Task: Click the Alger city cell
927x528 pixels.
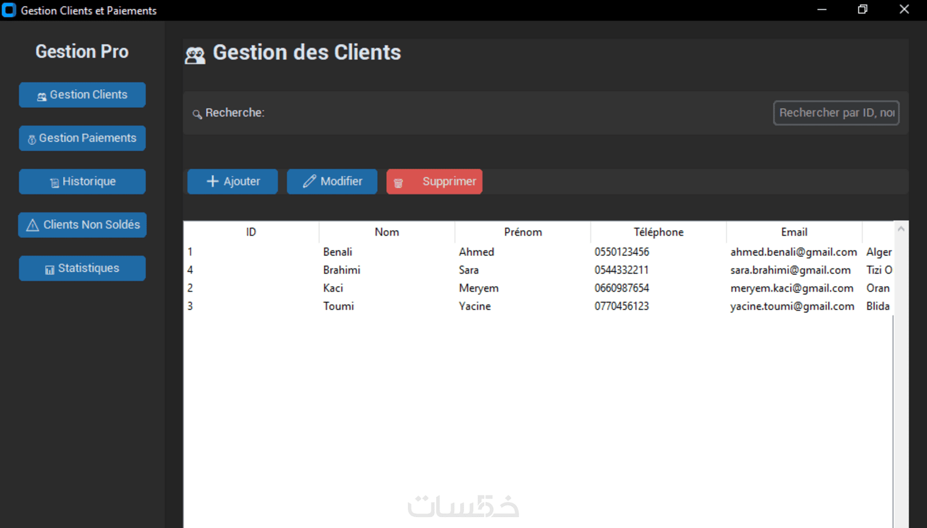Action: (x=879, y=252)
